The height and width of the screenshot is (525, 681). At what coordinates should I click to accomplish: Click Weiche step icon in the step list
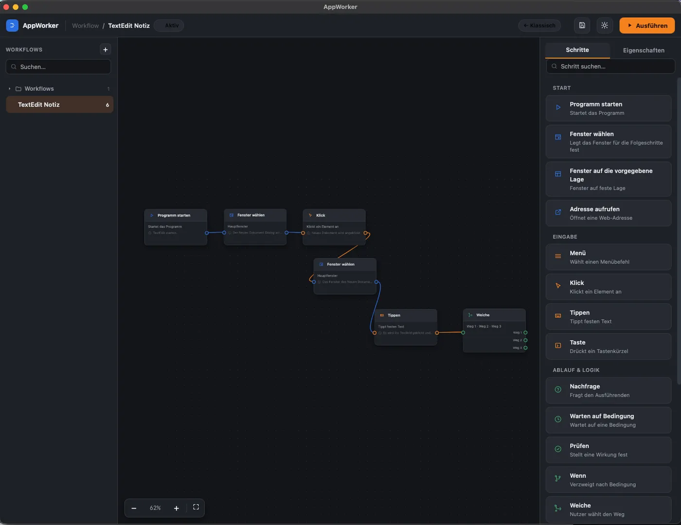click(x=558, y=508)
